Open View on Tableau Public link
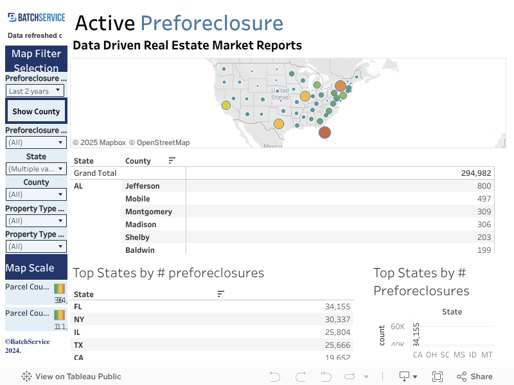The width and height of the screenshot is (514, 385). point(71,377)
